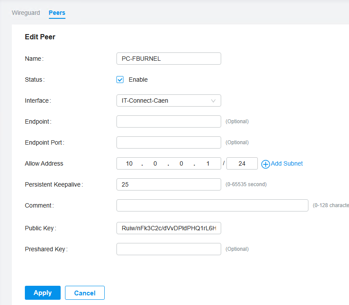The width and height of the screenshot is (349, 305).
Task: Select the Endpoint Port field
Action: (168, 142)
